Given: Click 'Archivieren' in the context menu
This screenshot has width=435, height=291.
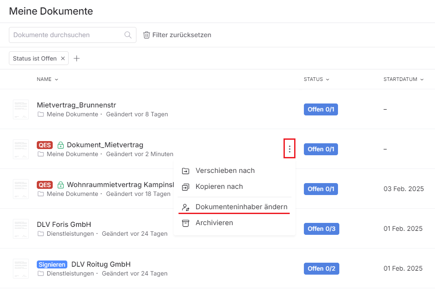Looking at the screenshot, I should pos(214,223).
